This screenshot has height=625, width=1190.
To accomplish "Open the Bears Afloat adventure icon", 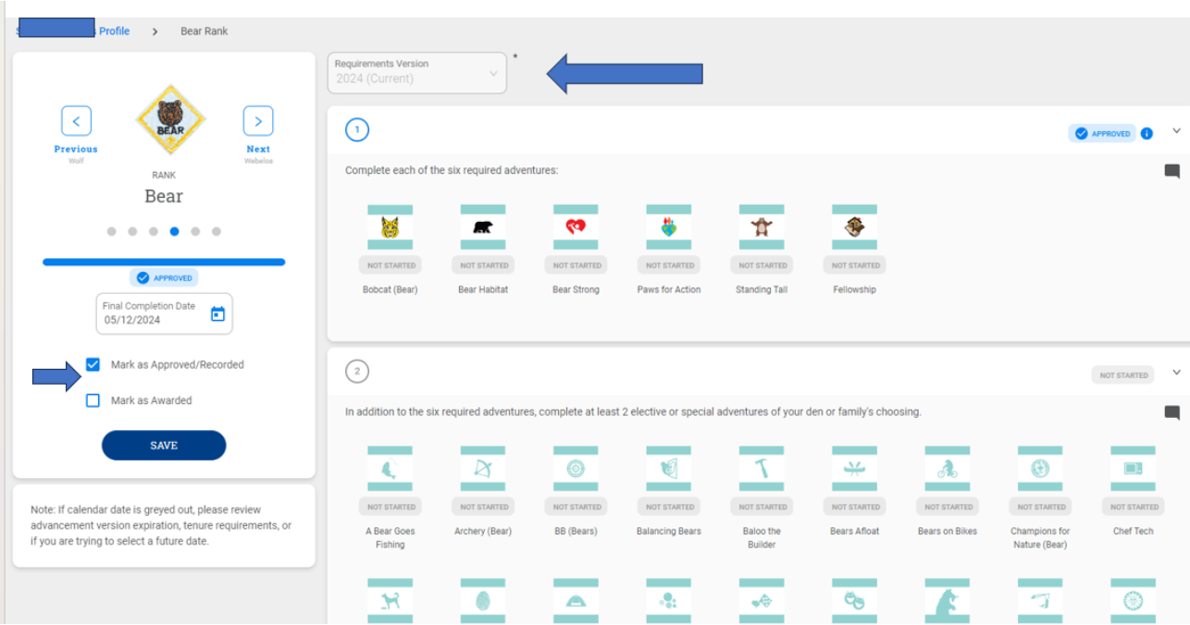I will (x=854, y=469).
